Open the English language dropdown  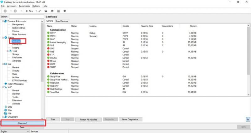coord(15,131)
